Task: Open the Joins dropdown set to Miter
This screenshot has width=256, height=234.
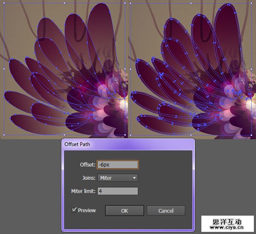Action: click(x=113, y=178)
